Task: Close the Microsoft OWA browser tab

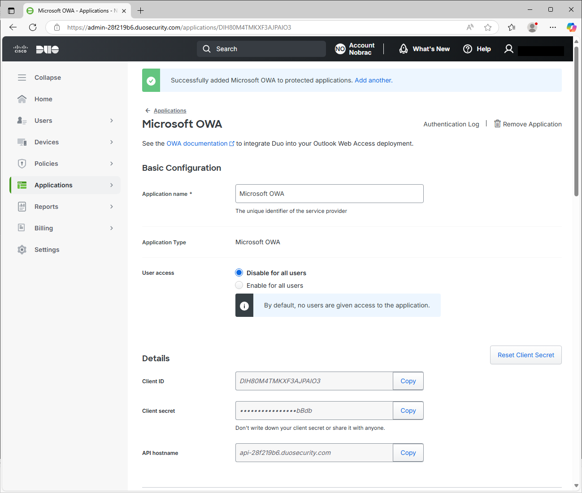Action: (124, 11)
